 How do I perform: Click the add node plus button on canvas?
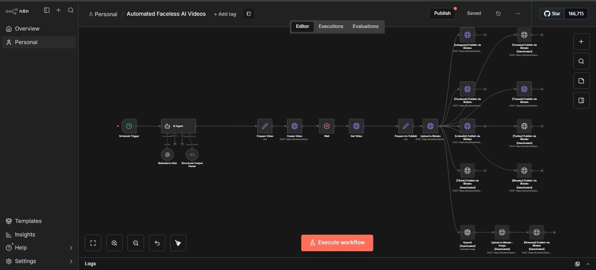click(581, 42)
